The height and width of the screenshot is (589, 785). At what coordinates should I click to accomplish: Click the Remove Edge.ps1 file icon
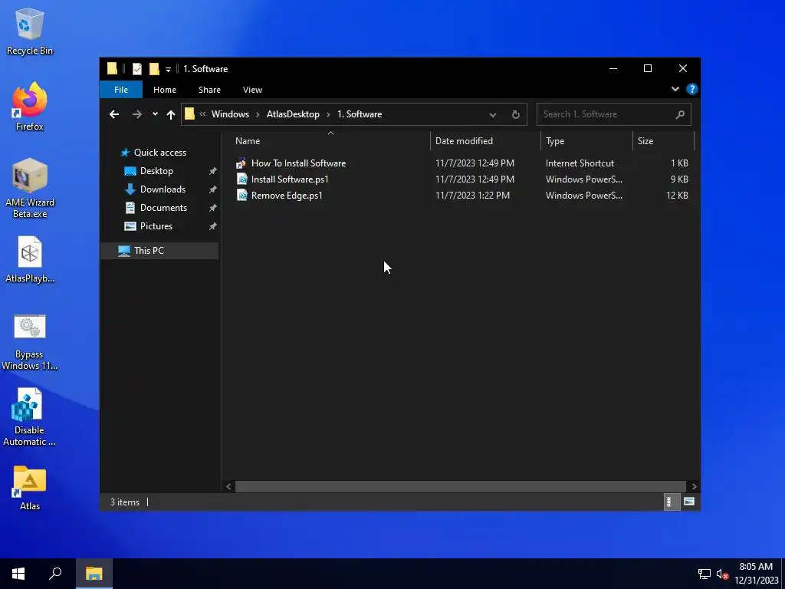pos(241,196)
